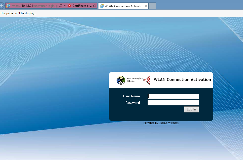Click the Mission Heights Schools text
This screenshot has height=160, width=243.
(x=134, y=80)
